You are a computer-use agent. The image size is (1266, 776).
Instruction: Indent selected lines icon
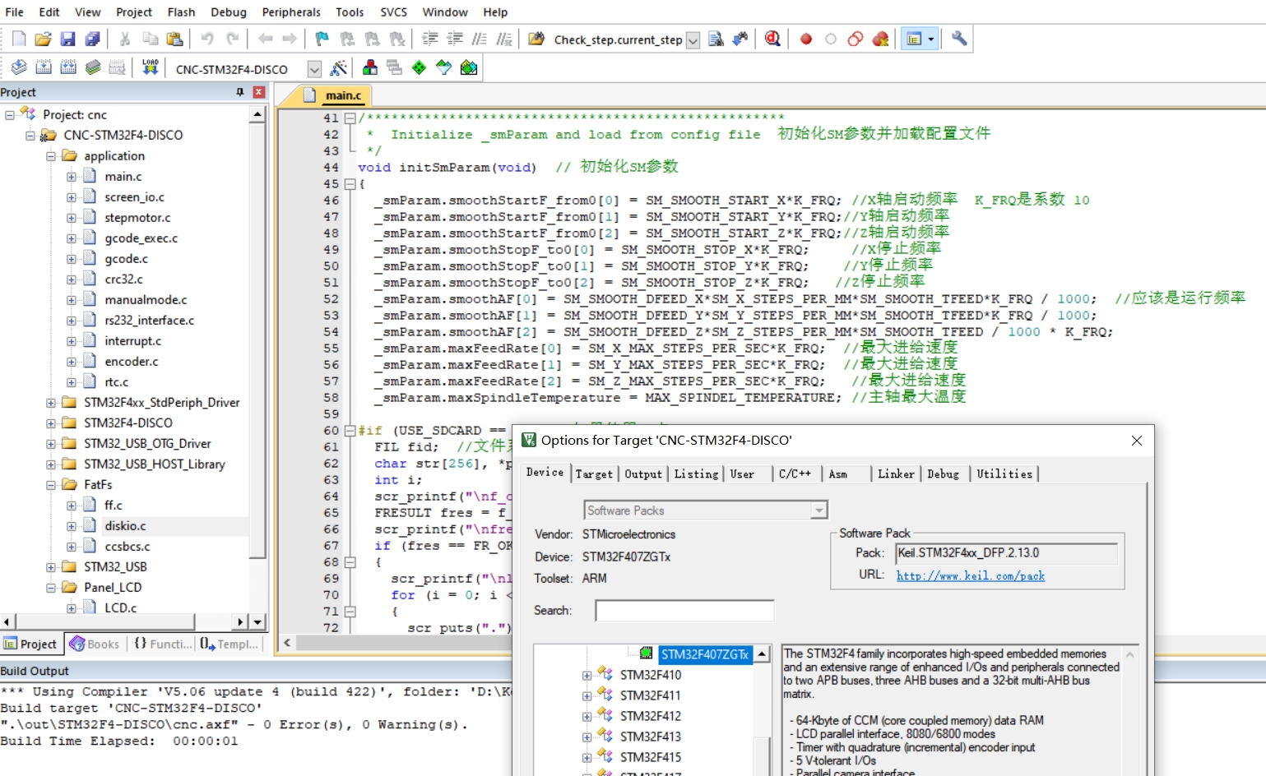pos(430,39)
